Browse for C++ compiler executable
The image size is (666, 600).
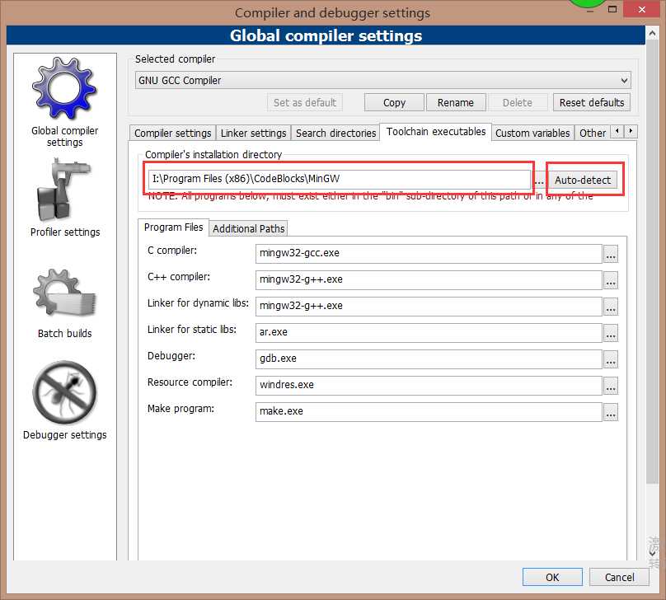point(611,281)
